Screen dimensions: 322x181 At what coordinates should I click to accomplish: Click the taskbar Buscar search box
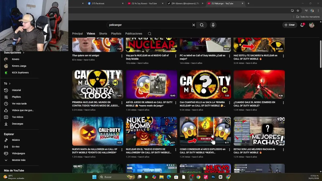117,177
